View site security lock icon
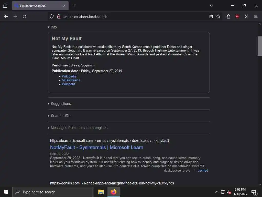 pos(59,16)
